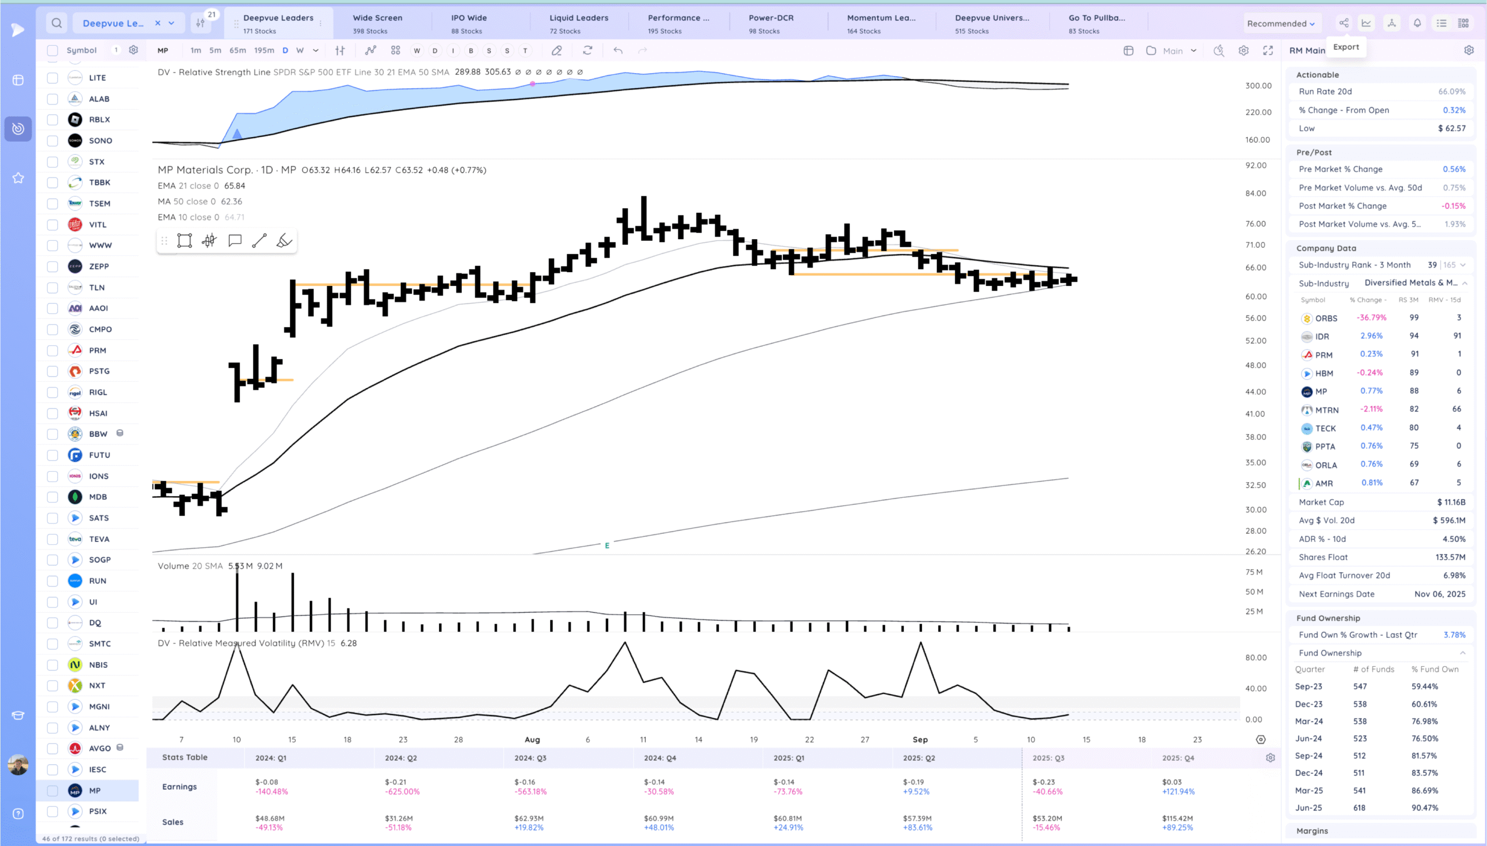Screen dimensions: 1487x846
Task: Click the favorites star in left sidebar
Action: (18, 178)
